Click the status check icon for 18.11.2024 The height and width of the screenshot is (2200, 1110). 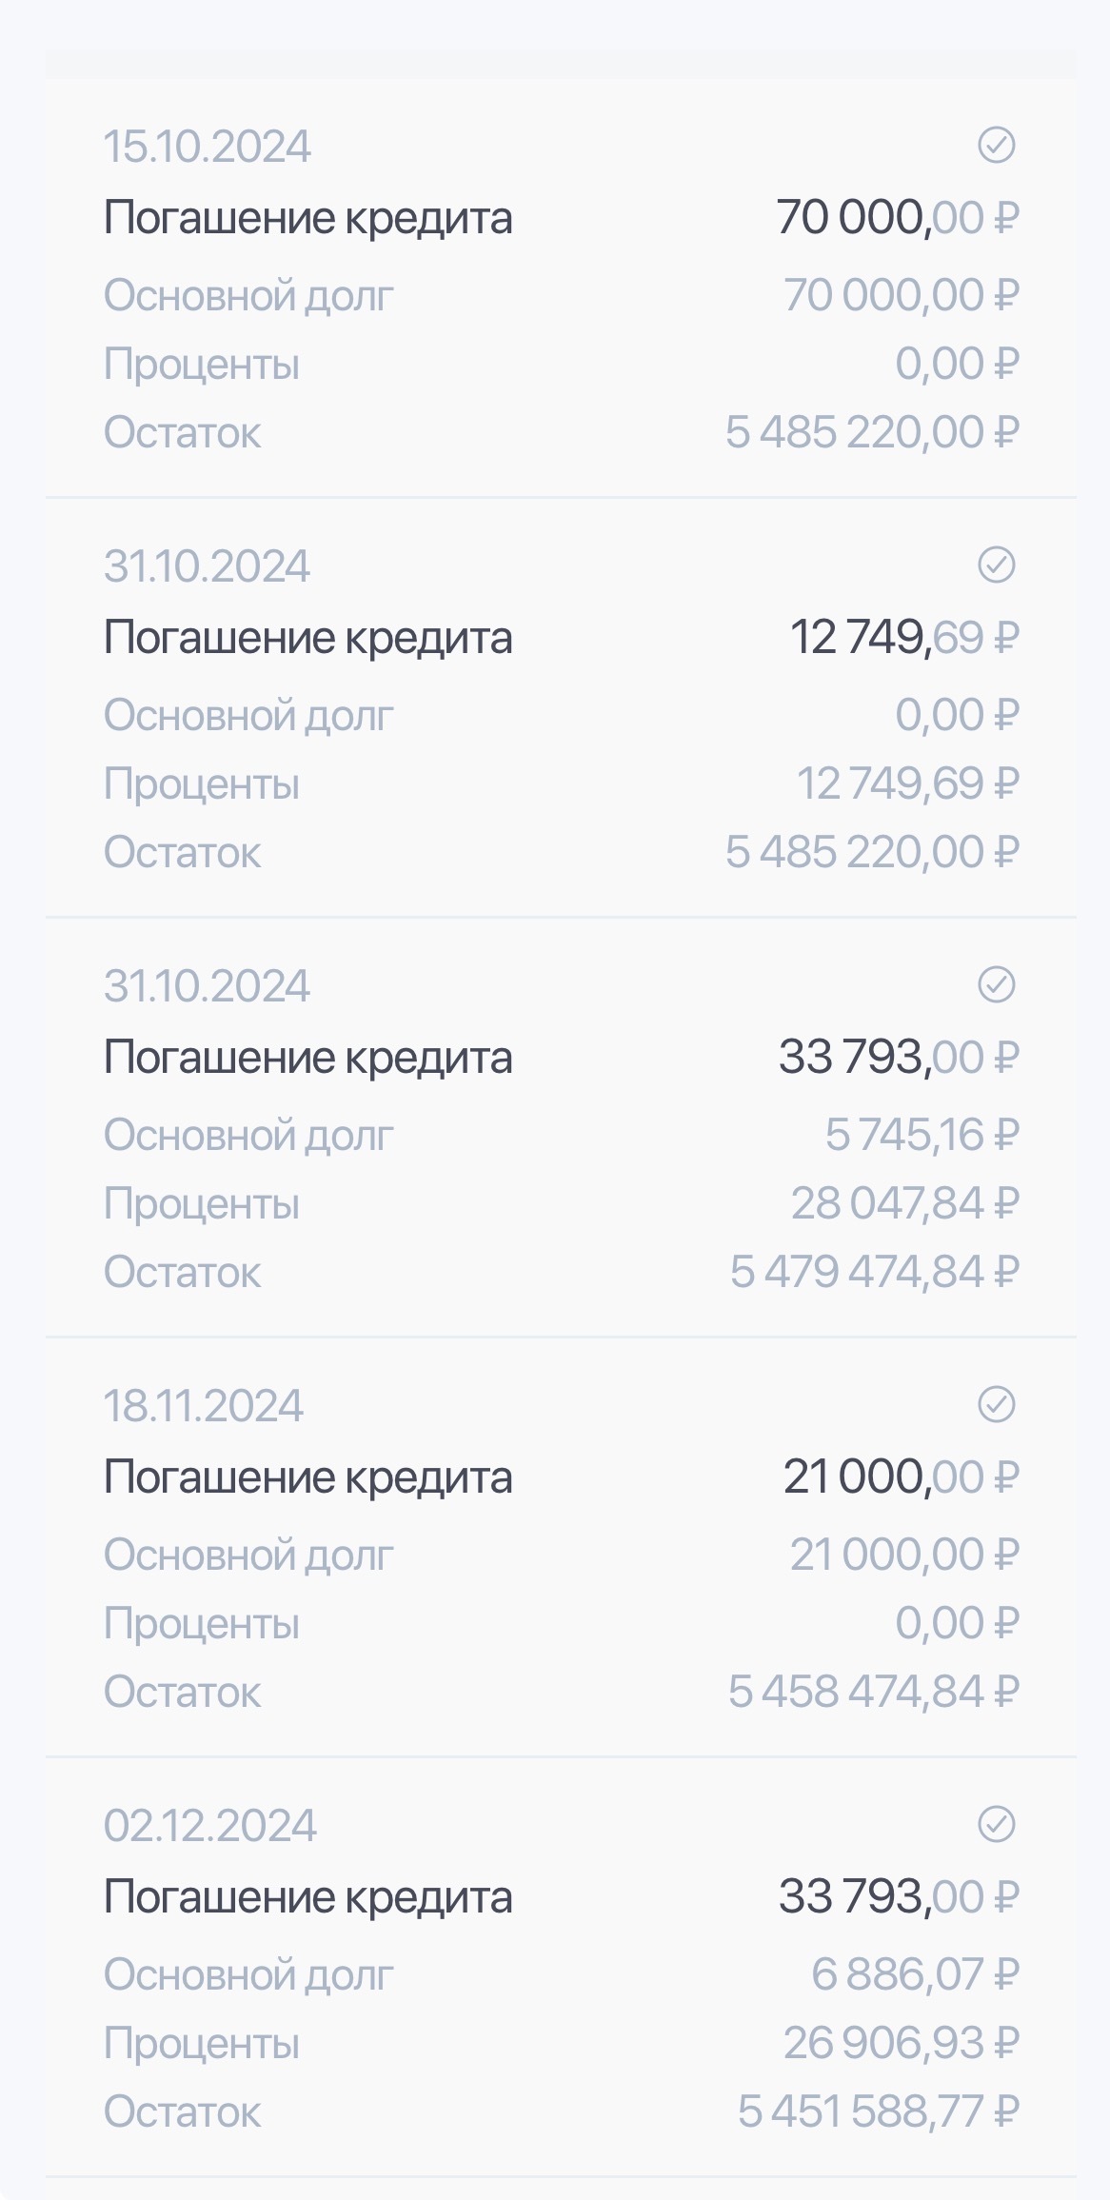[x=996, y=1405]
